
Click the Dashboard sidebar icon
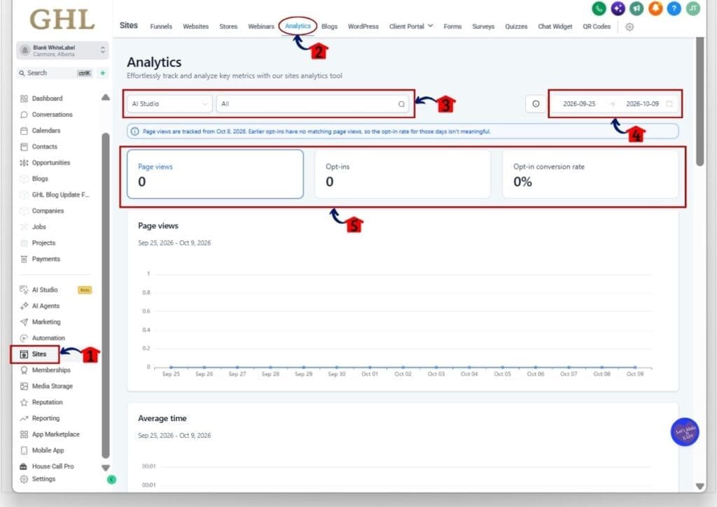tap(25, 99)
